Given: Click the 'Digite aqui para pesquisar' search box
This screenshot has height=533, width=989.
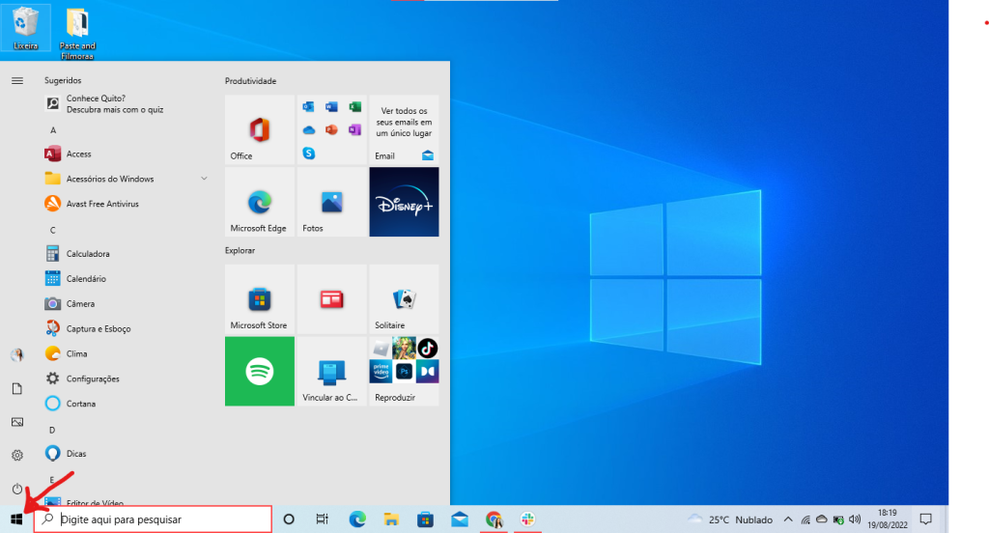Looking at the screenshot, I should click(x=153, y=519).
